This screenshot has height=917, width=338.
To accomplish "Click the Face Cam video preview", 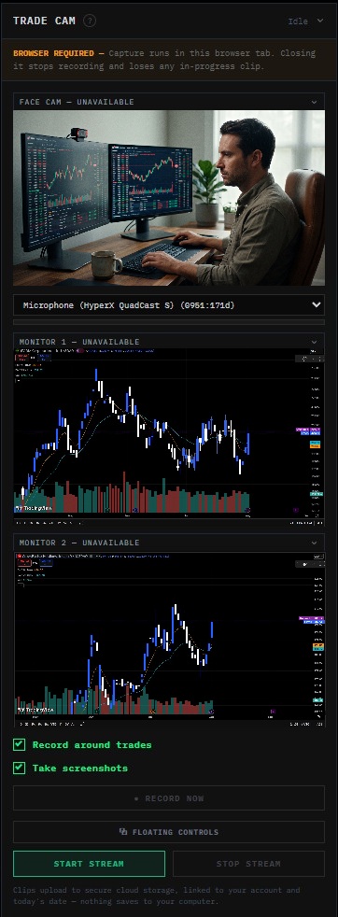I will tap(169, 198).
